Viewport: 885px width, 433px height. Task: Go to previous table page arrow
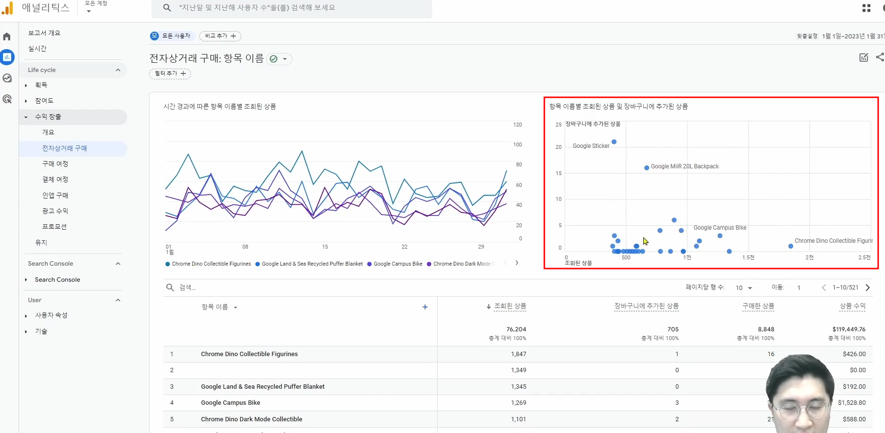tap(824, 288)
